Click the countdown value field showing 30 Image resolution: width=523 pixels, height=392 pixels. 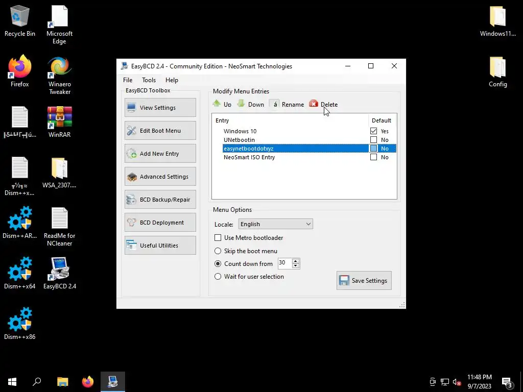pos(285,263)
